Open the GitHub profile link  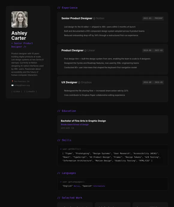pos(16,91)
